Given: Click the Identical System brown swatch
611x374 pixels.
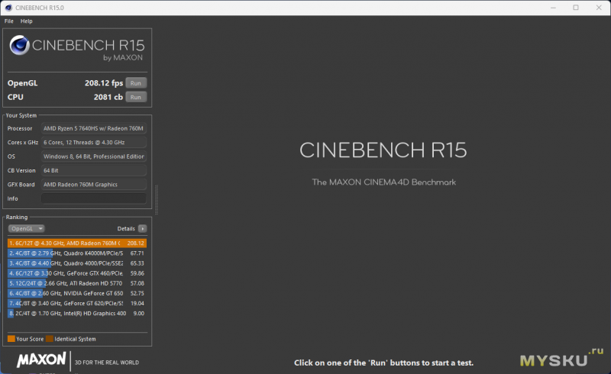Looking at the screenshot, I should (x=50, y=339).
